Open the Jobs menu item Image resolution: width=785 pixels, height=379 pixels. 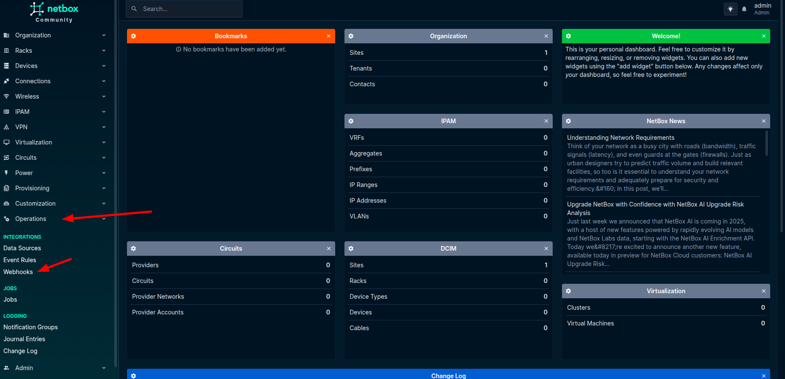click(10, 300)
